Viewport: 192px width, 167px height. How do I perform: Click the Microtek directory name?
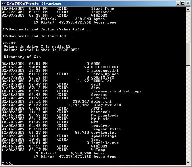100,112
